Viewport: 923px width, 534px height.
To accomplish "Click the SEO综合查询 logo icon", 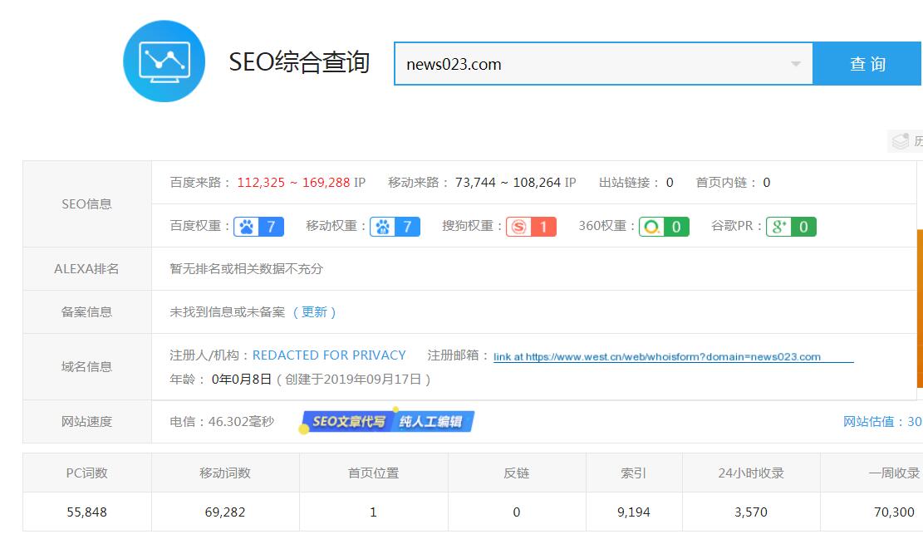I will tap(164, 61).
